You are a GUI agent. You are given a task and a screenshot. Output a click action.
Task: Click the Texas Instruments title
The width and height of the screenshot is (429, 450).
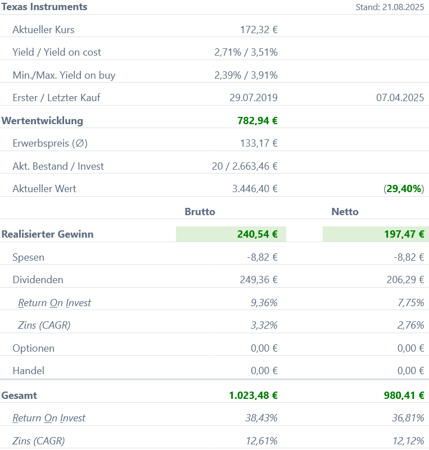click(x=44, y=7)
